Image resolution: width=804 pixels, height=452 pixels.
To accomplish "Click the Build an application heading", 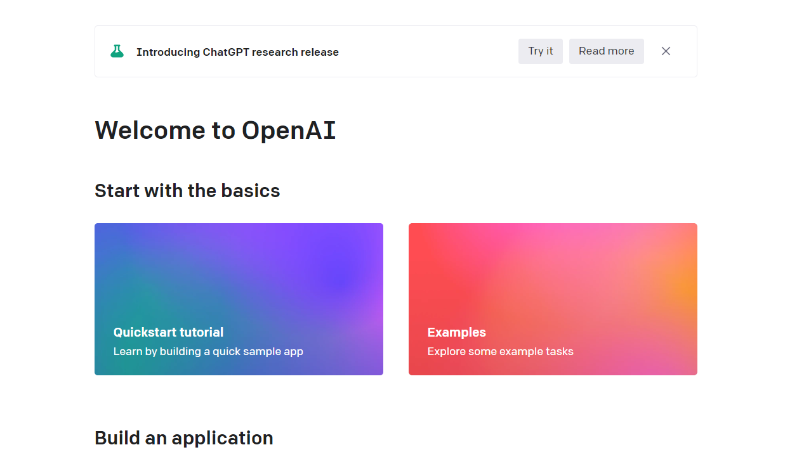I will pos(184,438).
